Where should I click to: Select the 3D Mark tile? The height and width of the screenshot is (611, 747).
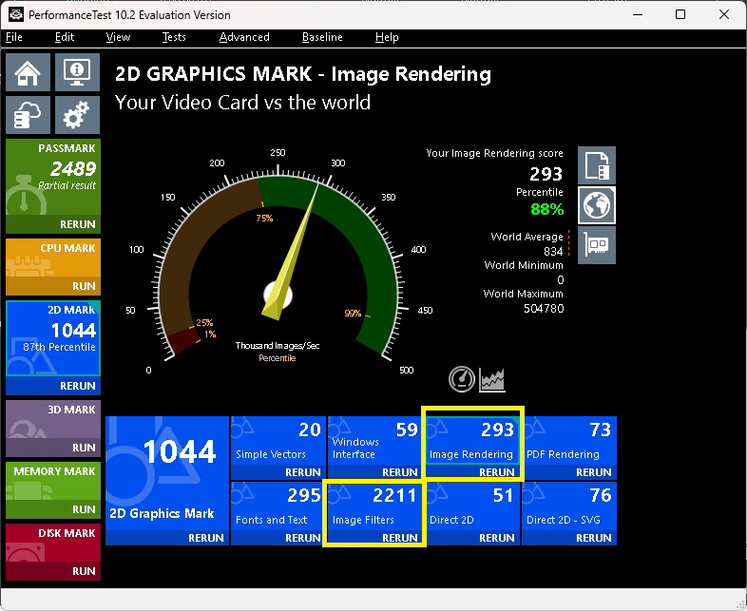(53, 420)
